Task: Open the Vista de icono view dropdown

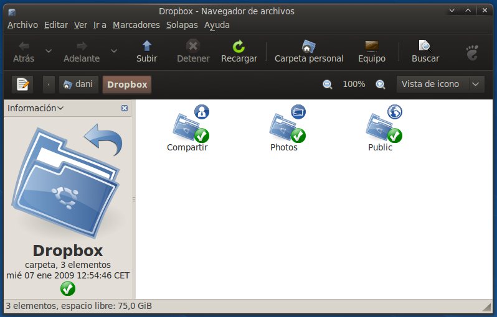Action: tap(440, 84)
